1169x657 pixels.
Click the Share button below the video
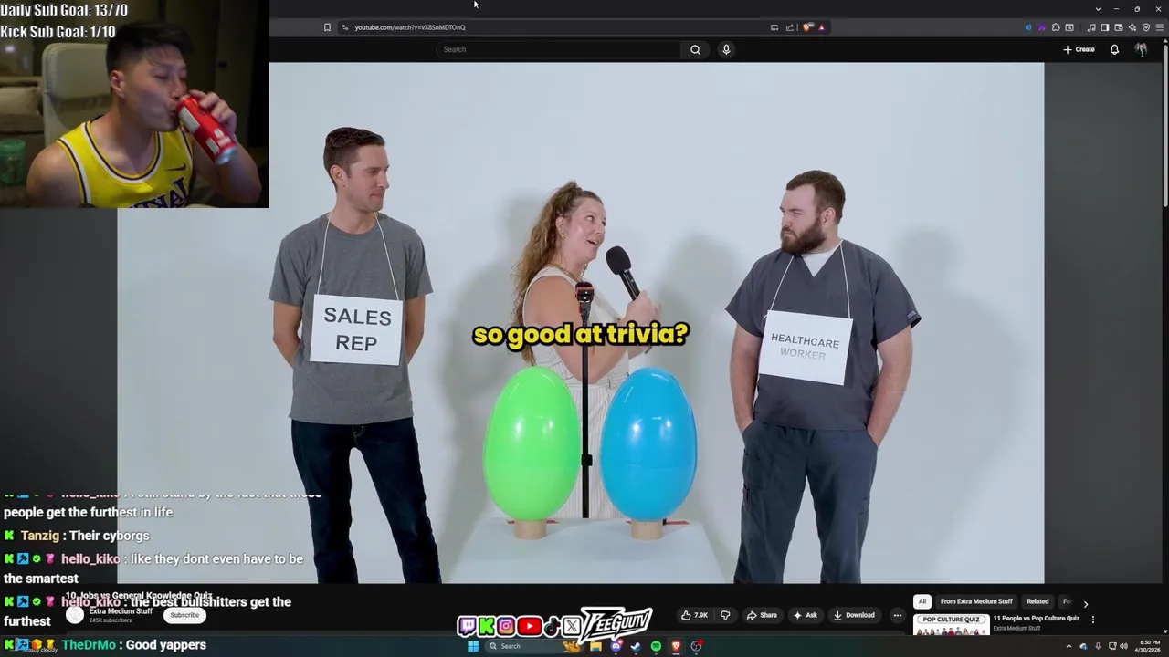762,615
